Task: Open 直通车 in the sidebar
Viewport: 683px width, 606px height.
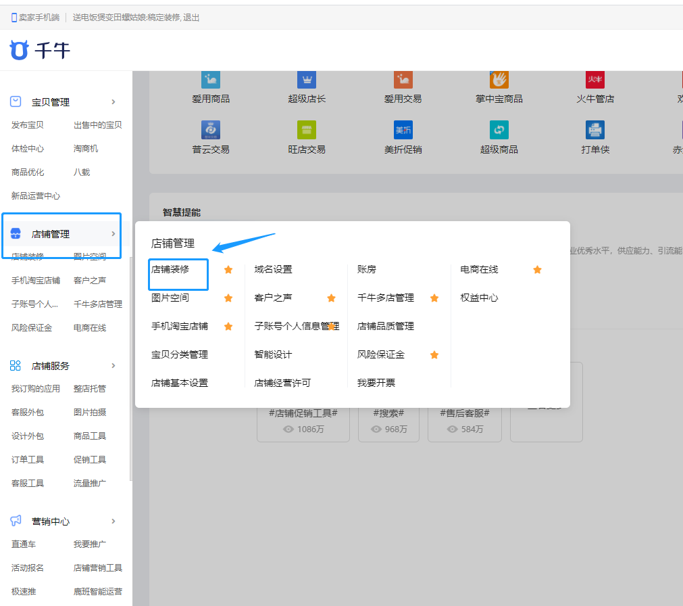Action: (x=24, y=544)
